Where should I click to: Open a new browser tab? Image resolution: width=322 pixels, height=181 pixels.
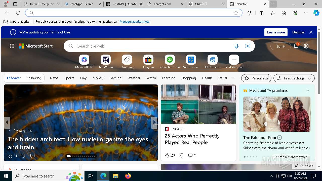click(x=273, y=4)
